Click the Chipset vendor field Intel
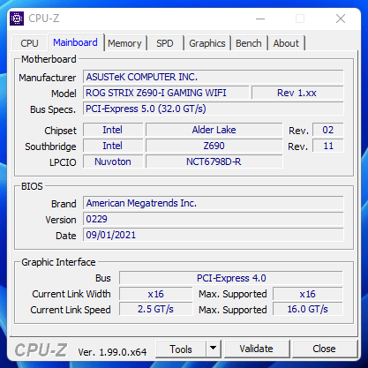This screenshot has height=368, width=368. pyautogui.click(x=113, y=130)
